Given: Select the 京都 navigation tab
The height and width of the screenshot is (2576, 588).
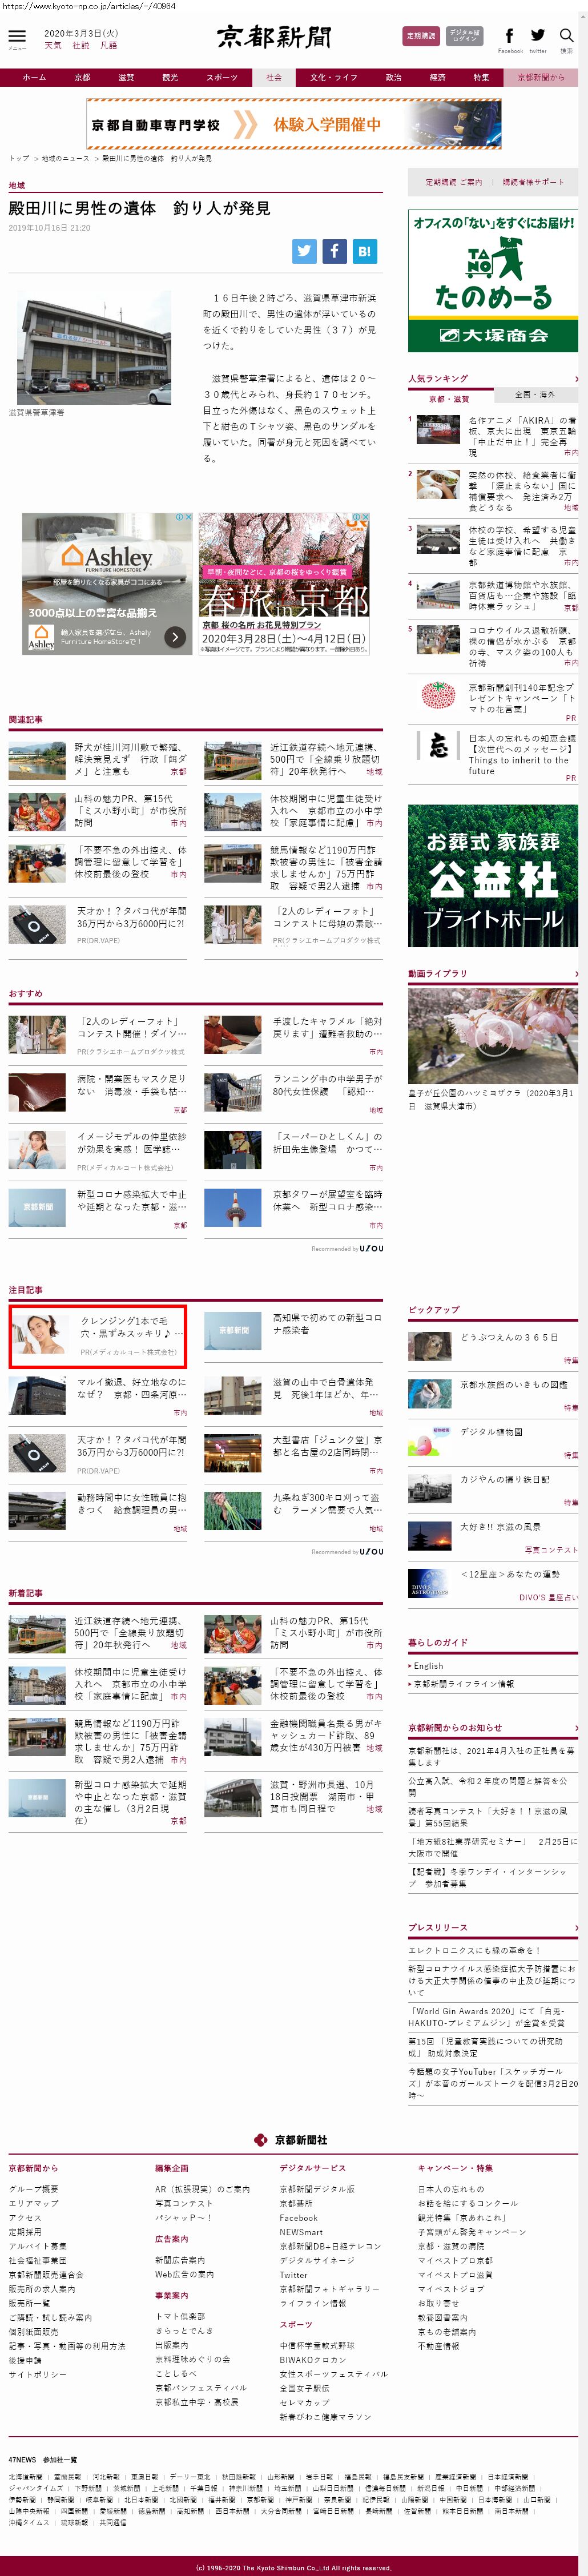Looking at the screenshot, I should point(82,77).
